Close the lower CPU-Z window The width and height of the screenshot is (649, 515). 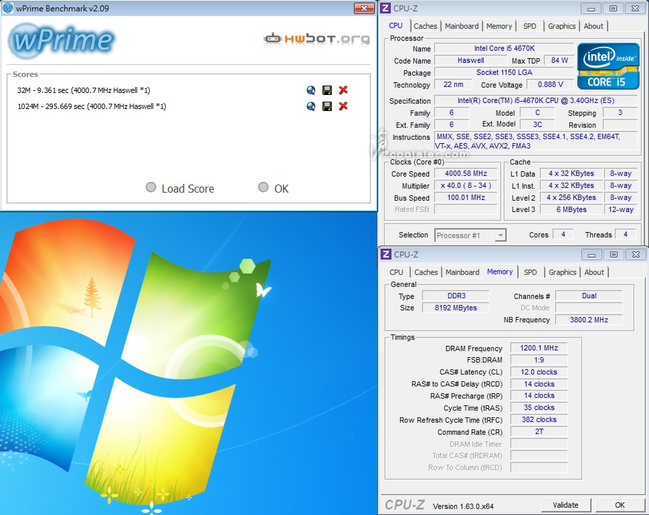point(636,254)
